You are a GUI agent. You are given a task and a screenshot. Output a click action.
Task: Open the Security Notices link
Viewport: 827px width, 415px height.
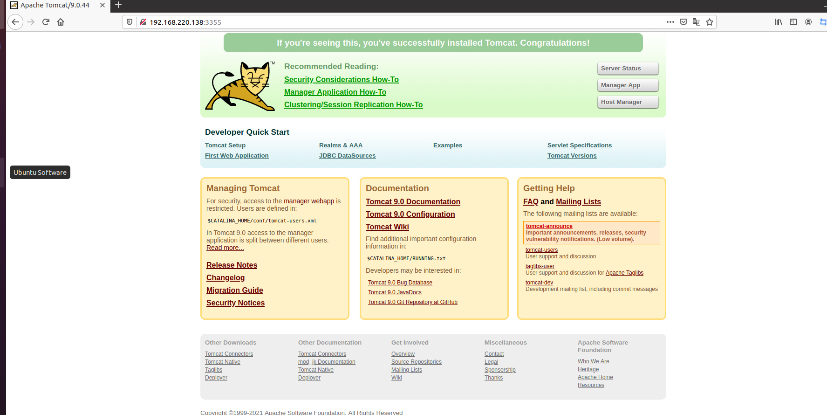pos(235,303)
